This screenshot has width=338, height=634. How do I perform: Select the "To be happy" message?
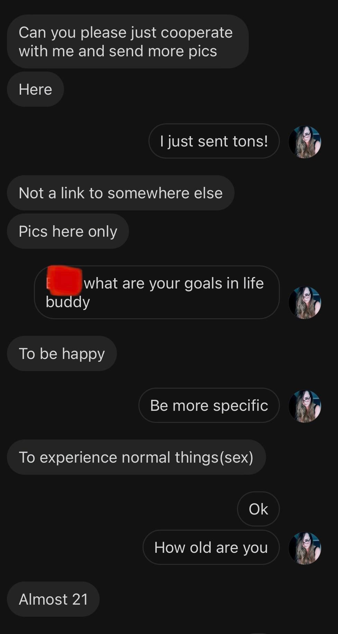62,353
